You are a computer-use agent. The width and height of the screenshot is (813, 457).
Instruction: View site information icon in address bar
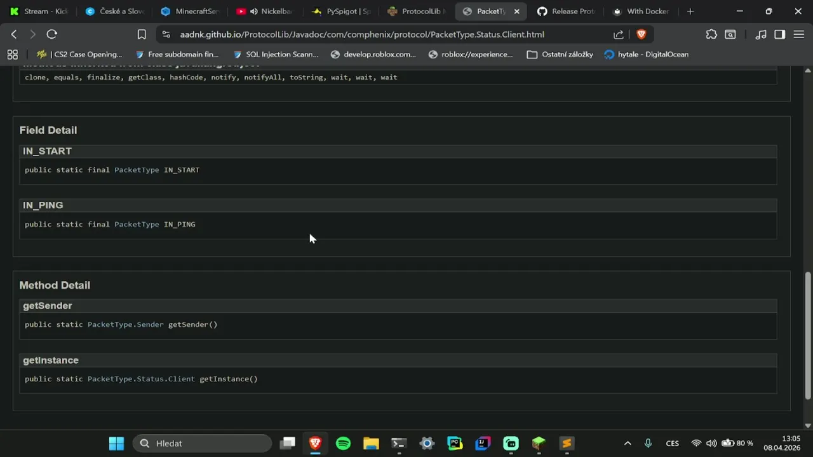click(166, 34)
